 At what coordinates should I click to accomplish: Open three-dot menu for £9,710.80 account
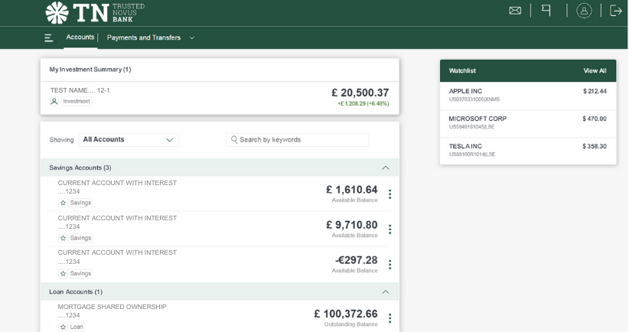[x=389, y=229]
